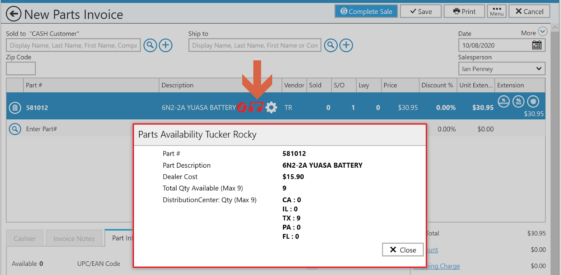This screenshot has width=561, height=275.
Task: Click the box package icon on row
Action: tap(533, 101)
